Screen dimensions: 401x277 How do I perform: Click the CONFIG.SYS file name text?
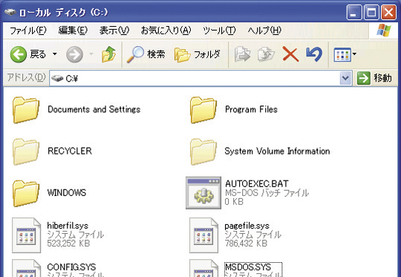(71, 267)
